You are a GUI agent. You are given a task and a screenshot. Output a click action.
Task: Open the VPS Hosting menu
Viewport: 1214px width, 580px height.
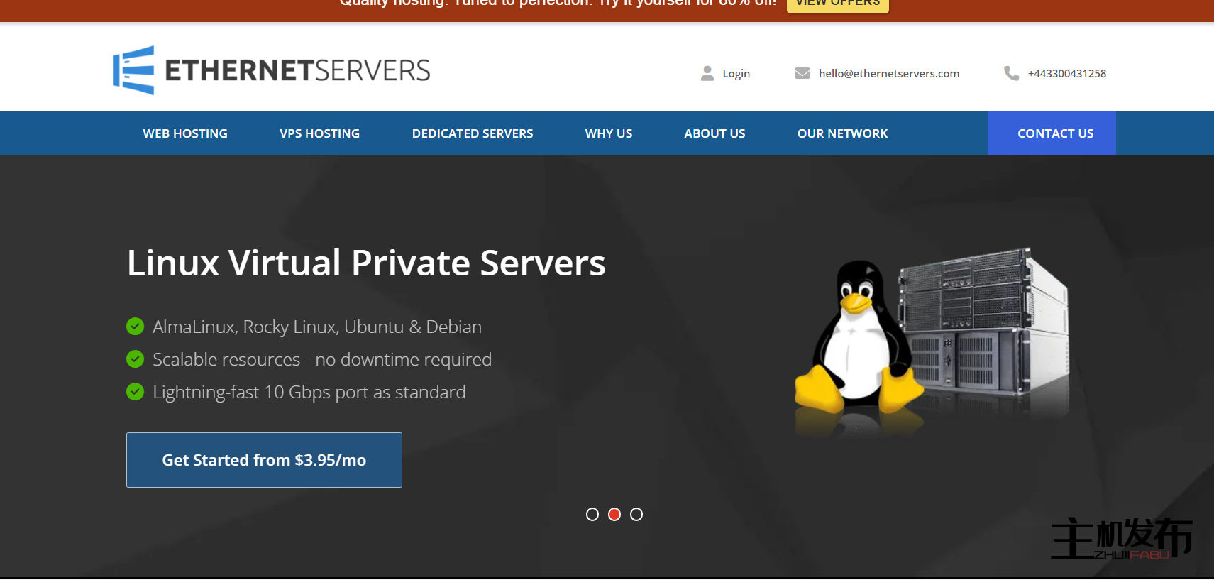(x=319, y=133)
